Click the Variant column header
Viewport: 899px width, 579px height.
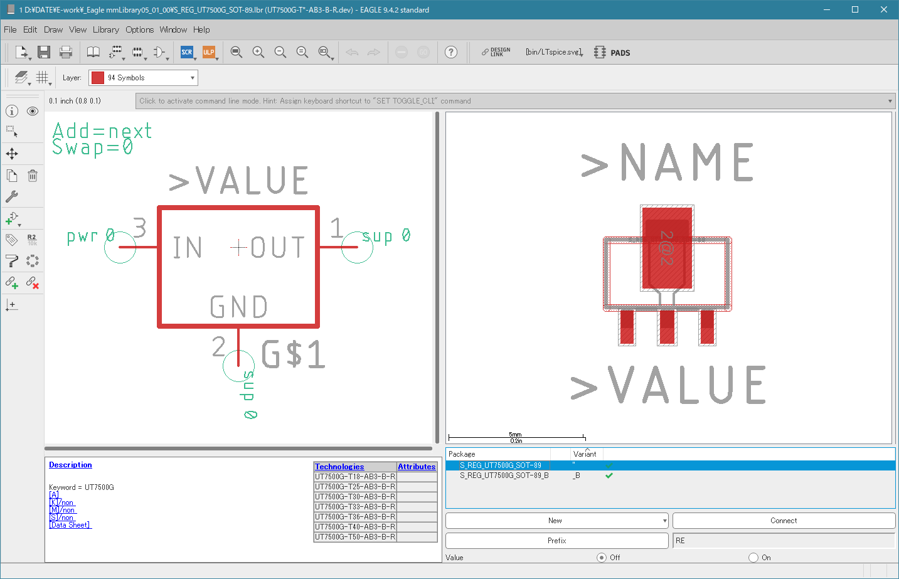(x=586, y=454)
